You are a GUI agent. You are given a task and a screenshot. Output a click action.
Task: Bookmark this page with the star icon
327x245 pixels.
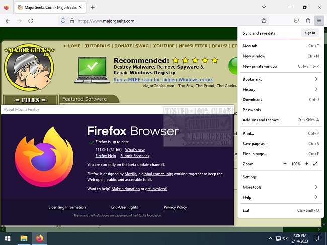264,21
